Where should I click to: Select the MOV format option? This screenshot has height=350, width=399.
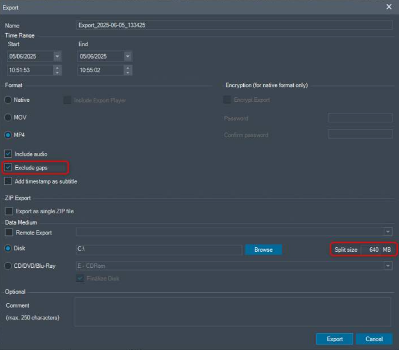tap(8, 117)
